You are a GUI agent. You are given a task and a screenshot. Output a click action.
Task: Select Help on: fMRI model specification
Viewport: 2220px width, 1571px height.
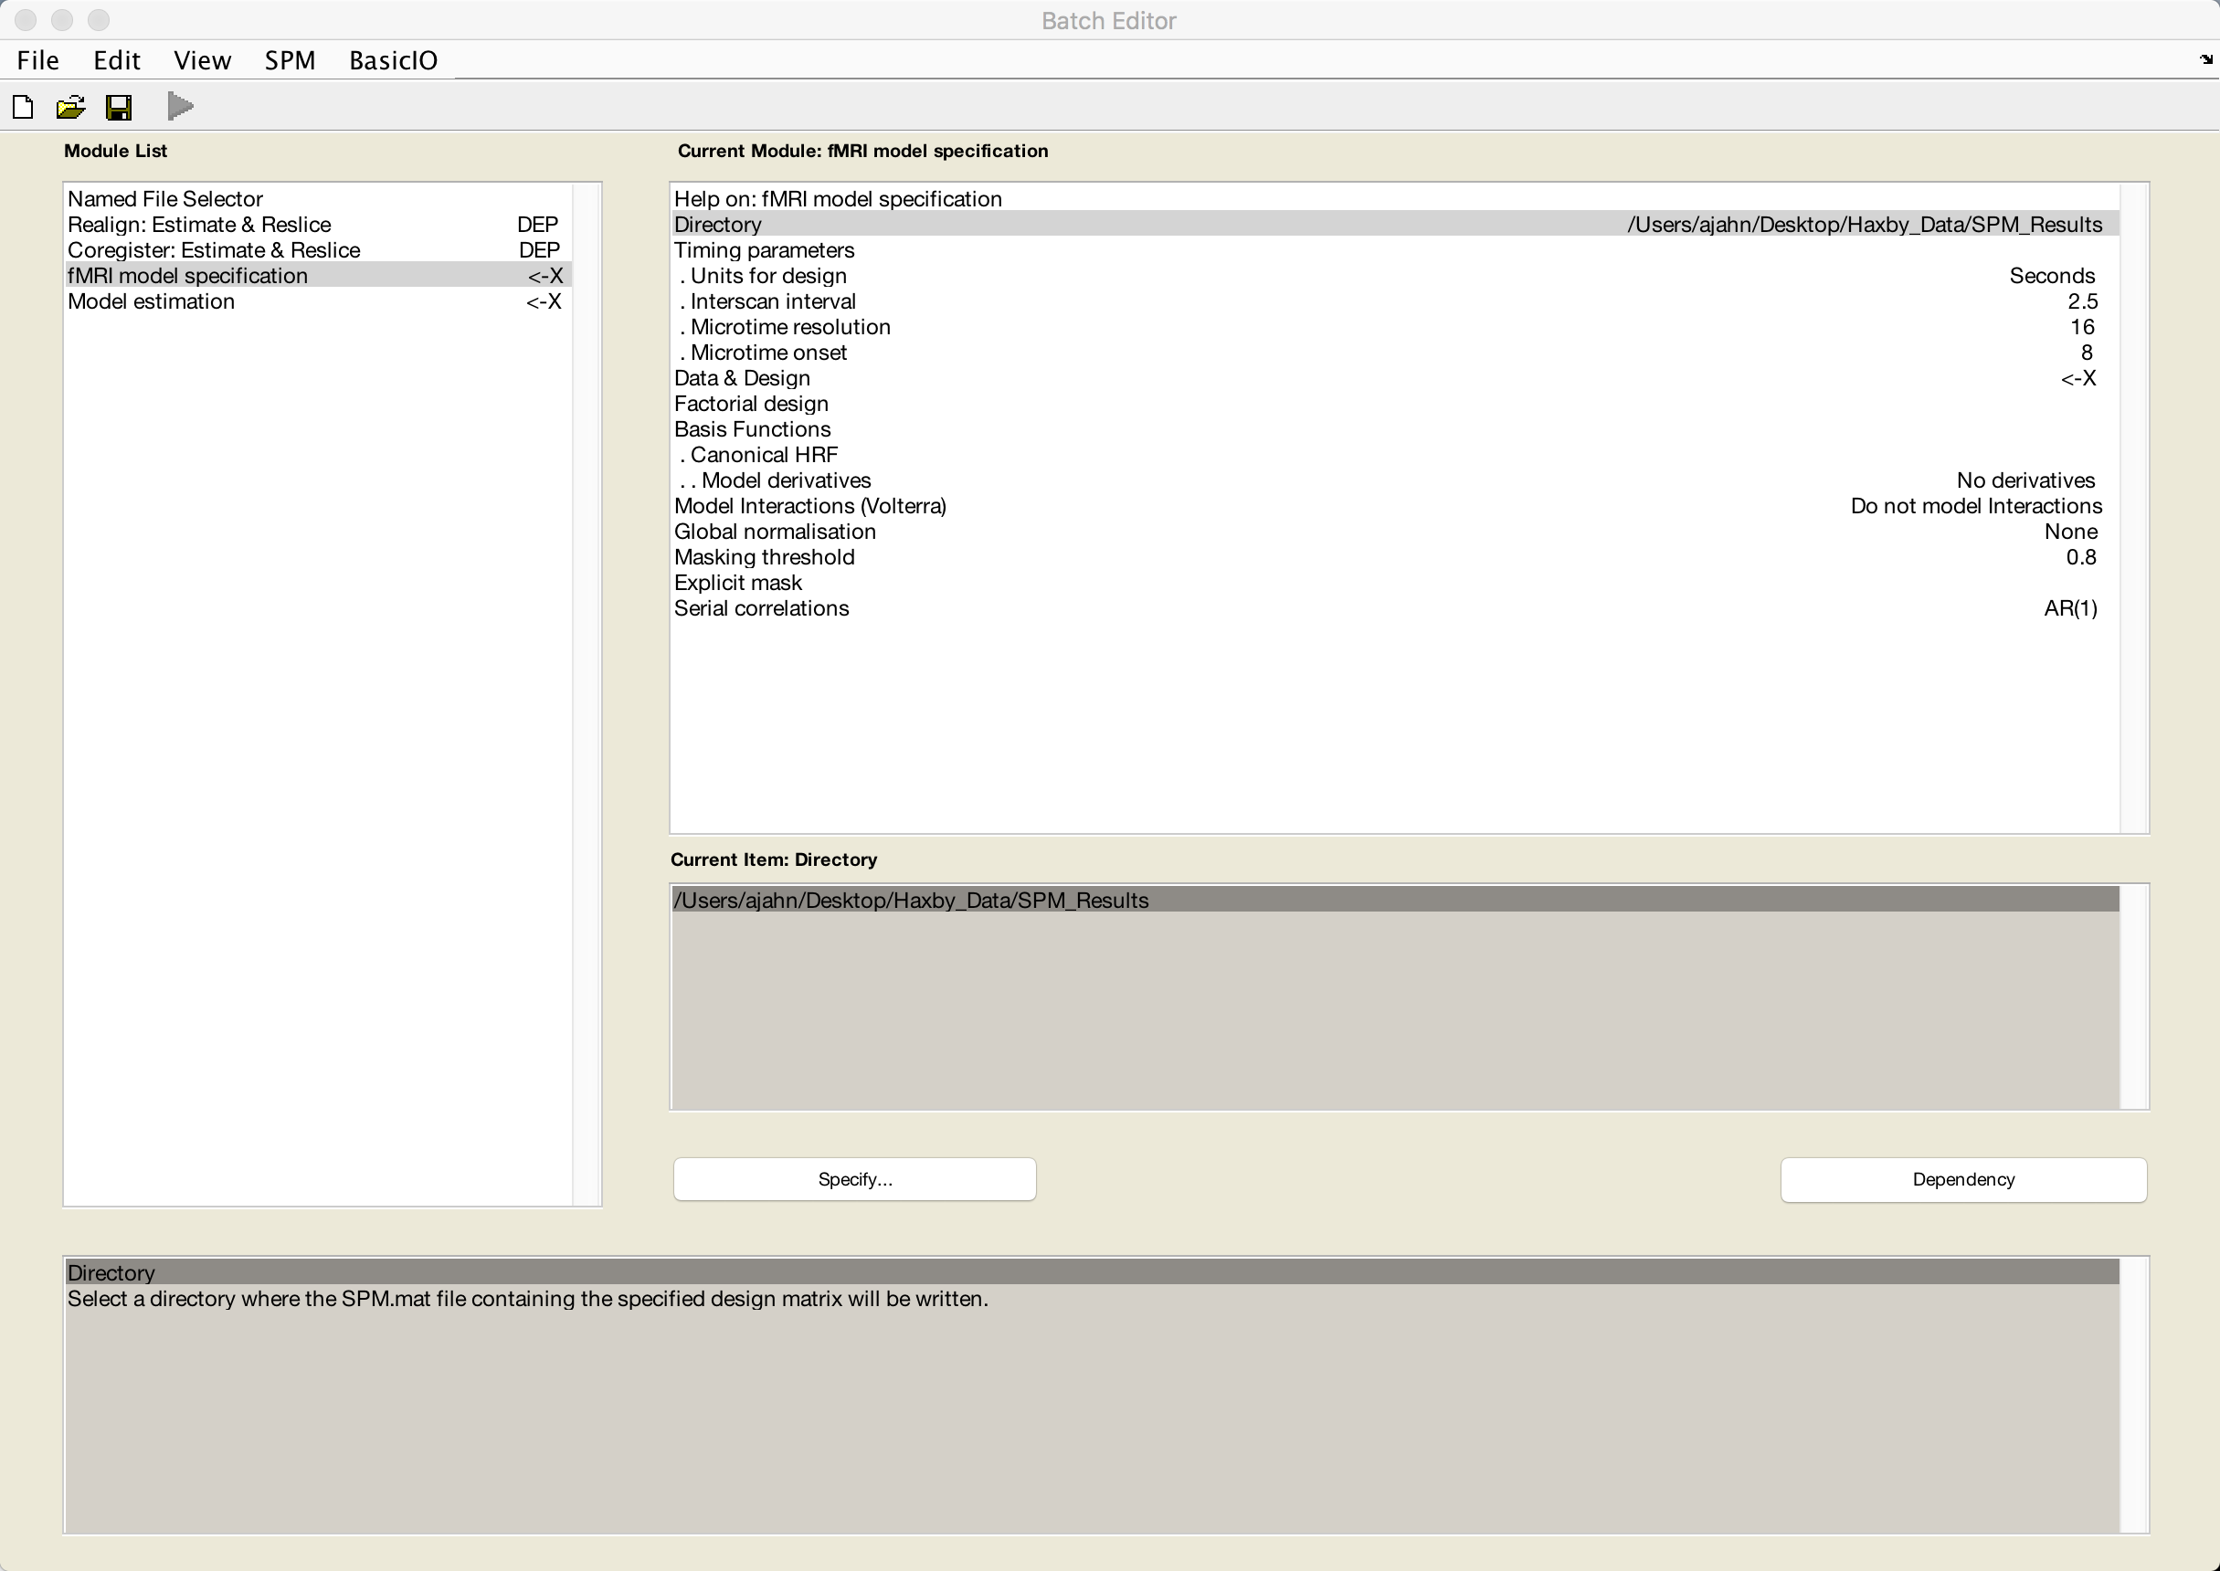[1395, 198]
